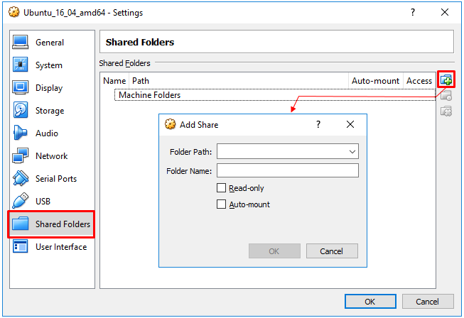Select the Shared Folders category
Screen dimensions: 464x318
[52, 224]
